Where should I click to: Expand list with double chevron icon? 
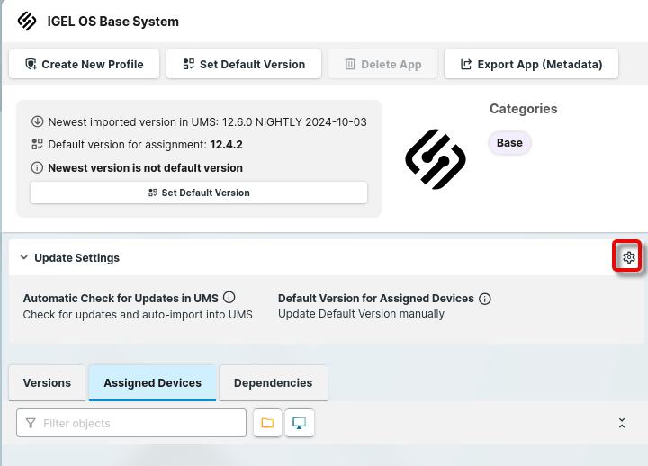621,423
